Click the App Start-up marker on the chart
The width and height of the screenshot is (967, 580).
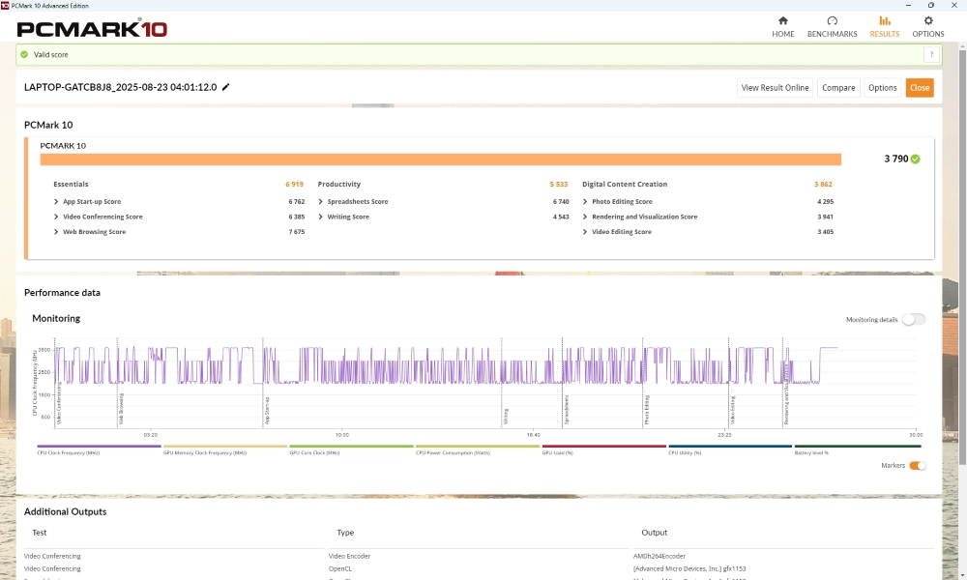267,411
